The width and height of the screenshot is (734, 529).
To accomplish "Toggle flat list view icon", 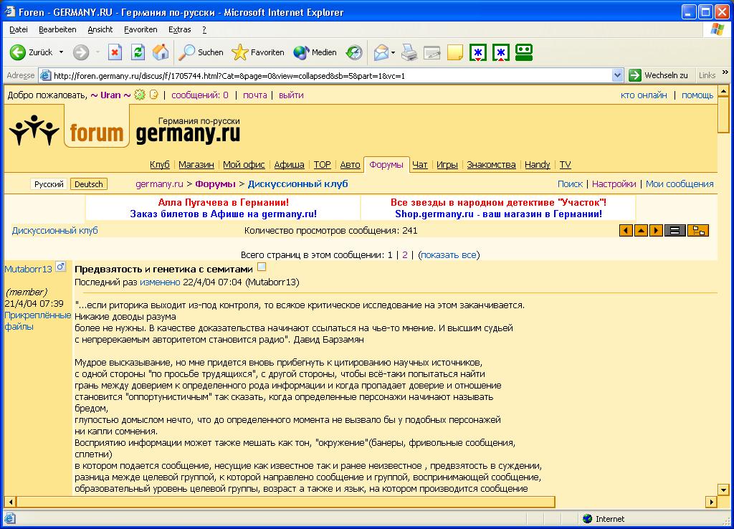I will pos(675,230).
